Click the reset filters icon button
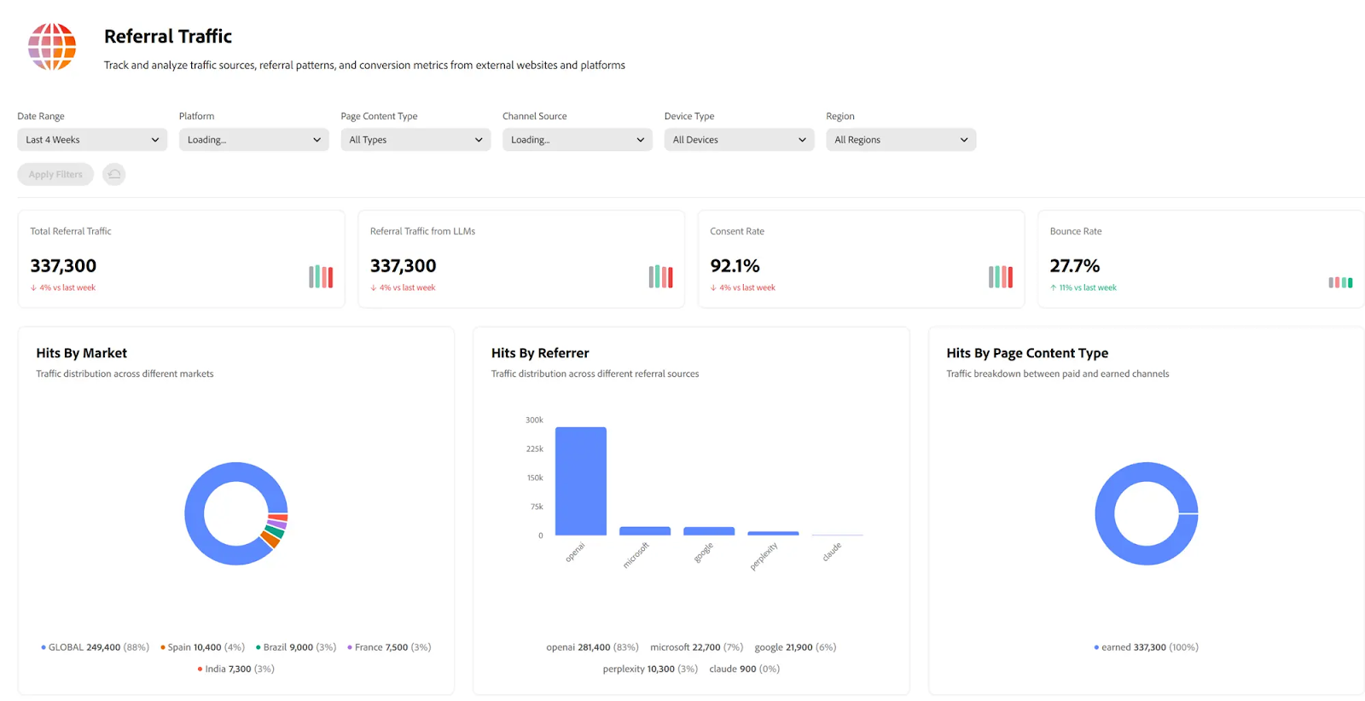This screenshot has height=701, width=1365. (113, 175)
